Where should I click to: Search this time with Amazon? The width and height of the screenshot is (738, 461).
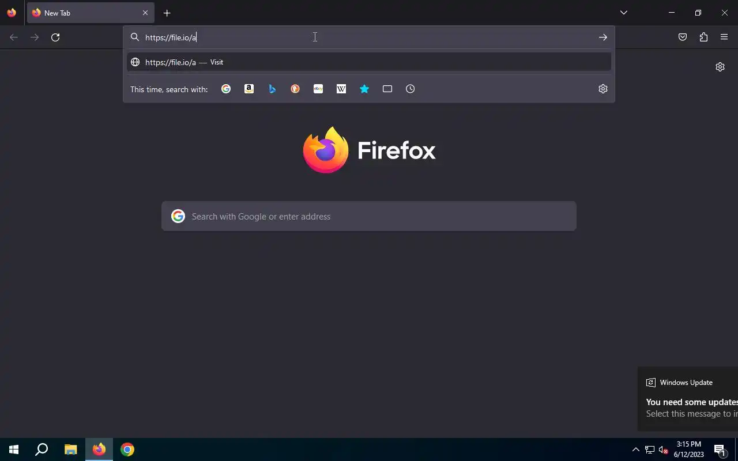point(249,89)
